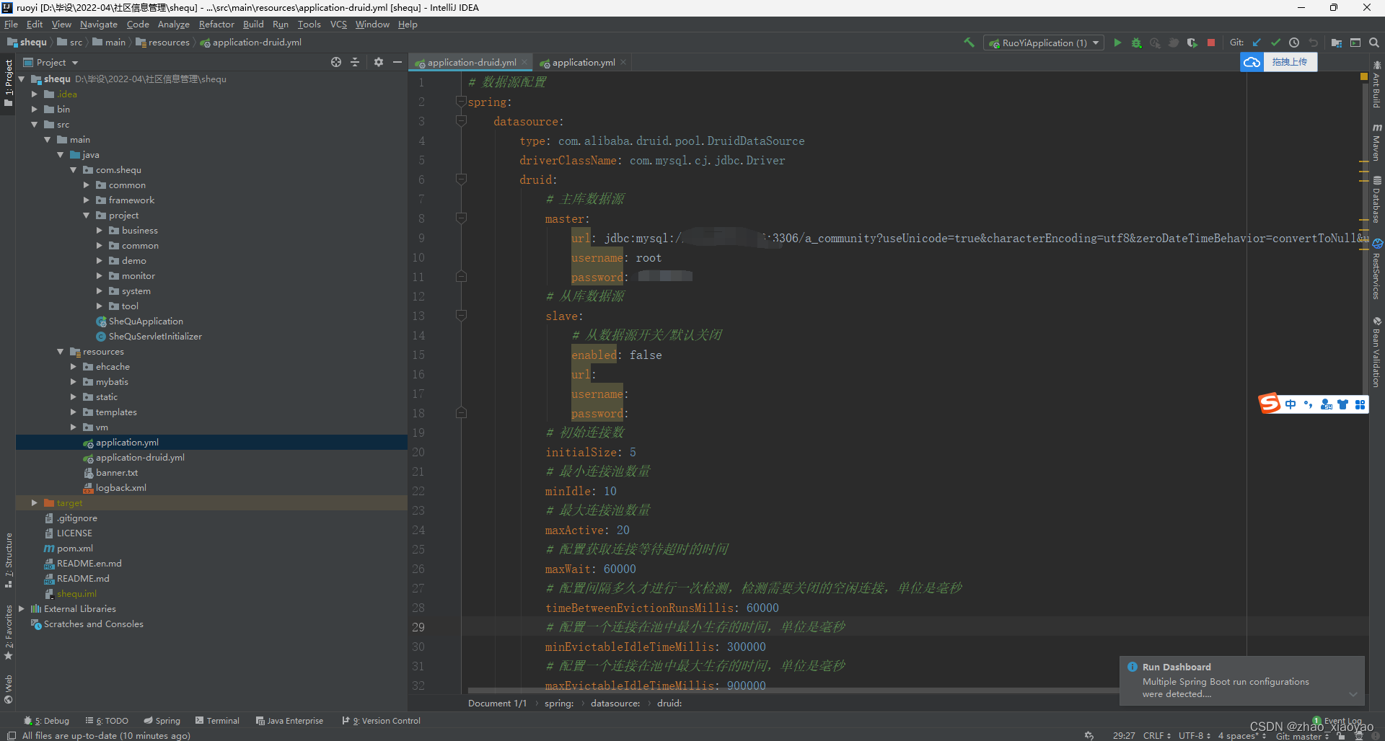Fold the spring block on line 2
The width and height of the screenshot is (1385, 741).
461,102
